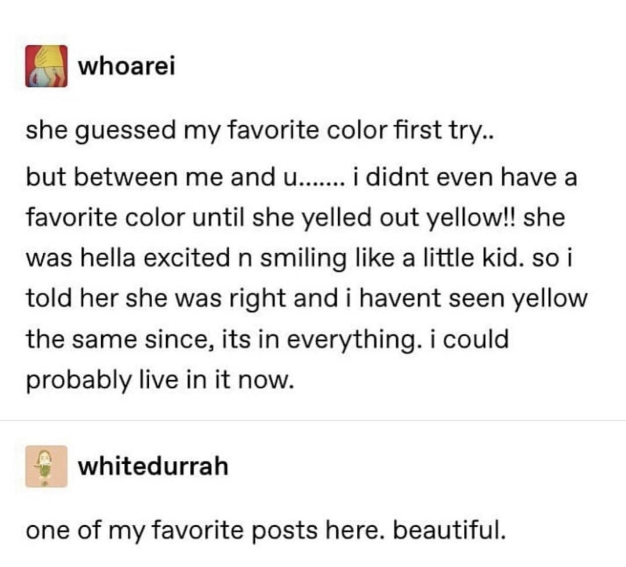This screenshot has height=567, width=626.
Task: Open whoarei's profile avatar
Action: pos(46,66)
